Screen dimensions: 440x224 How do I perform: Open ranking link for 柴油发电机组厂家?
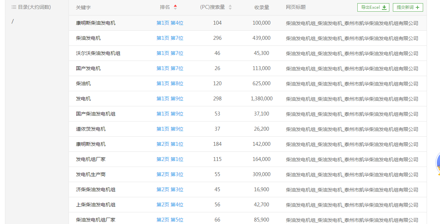click(x=170, y=220)
